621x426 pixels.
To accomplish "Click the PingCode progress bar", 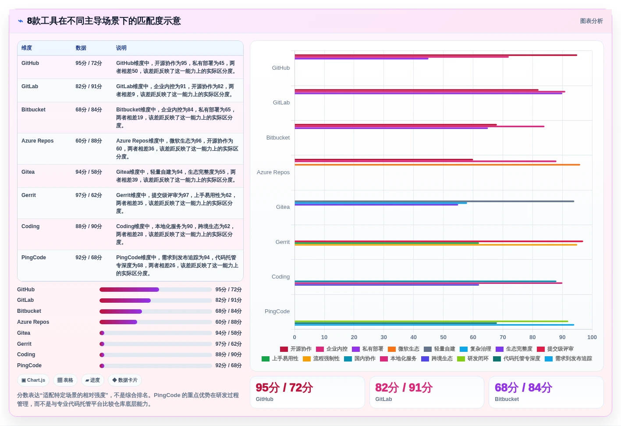I will point(156,366).
